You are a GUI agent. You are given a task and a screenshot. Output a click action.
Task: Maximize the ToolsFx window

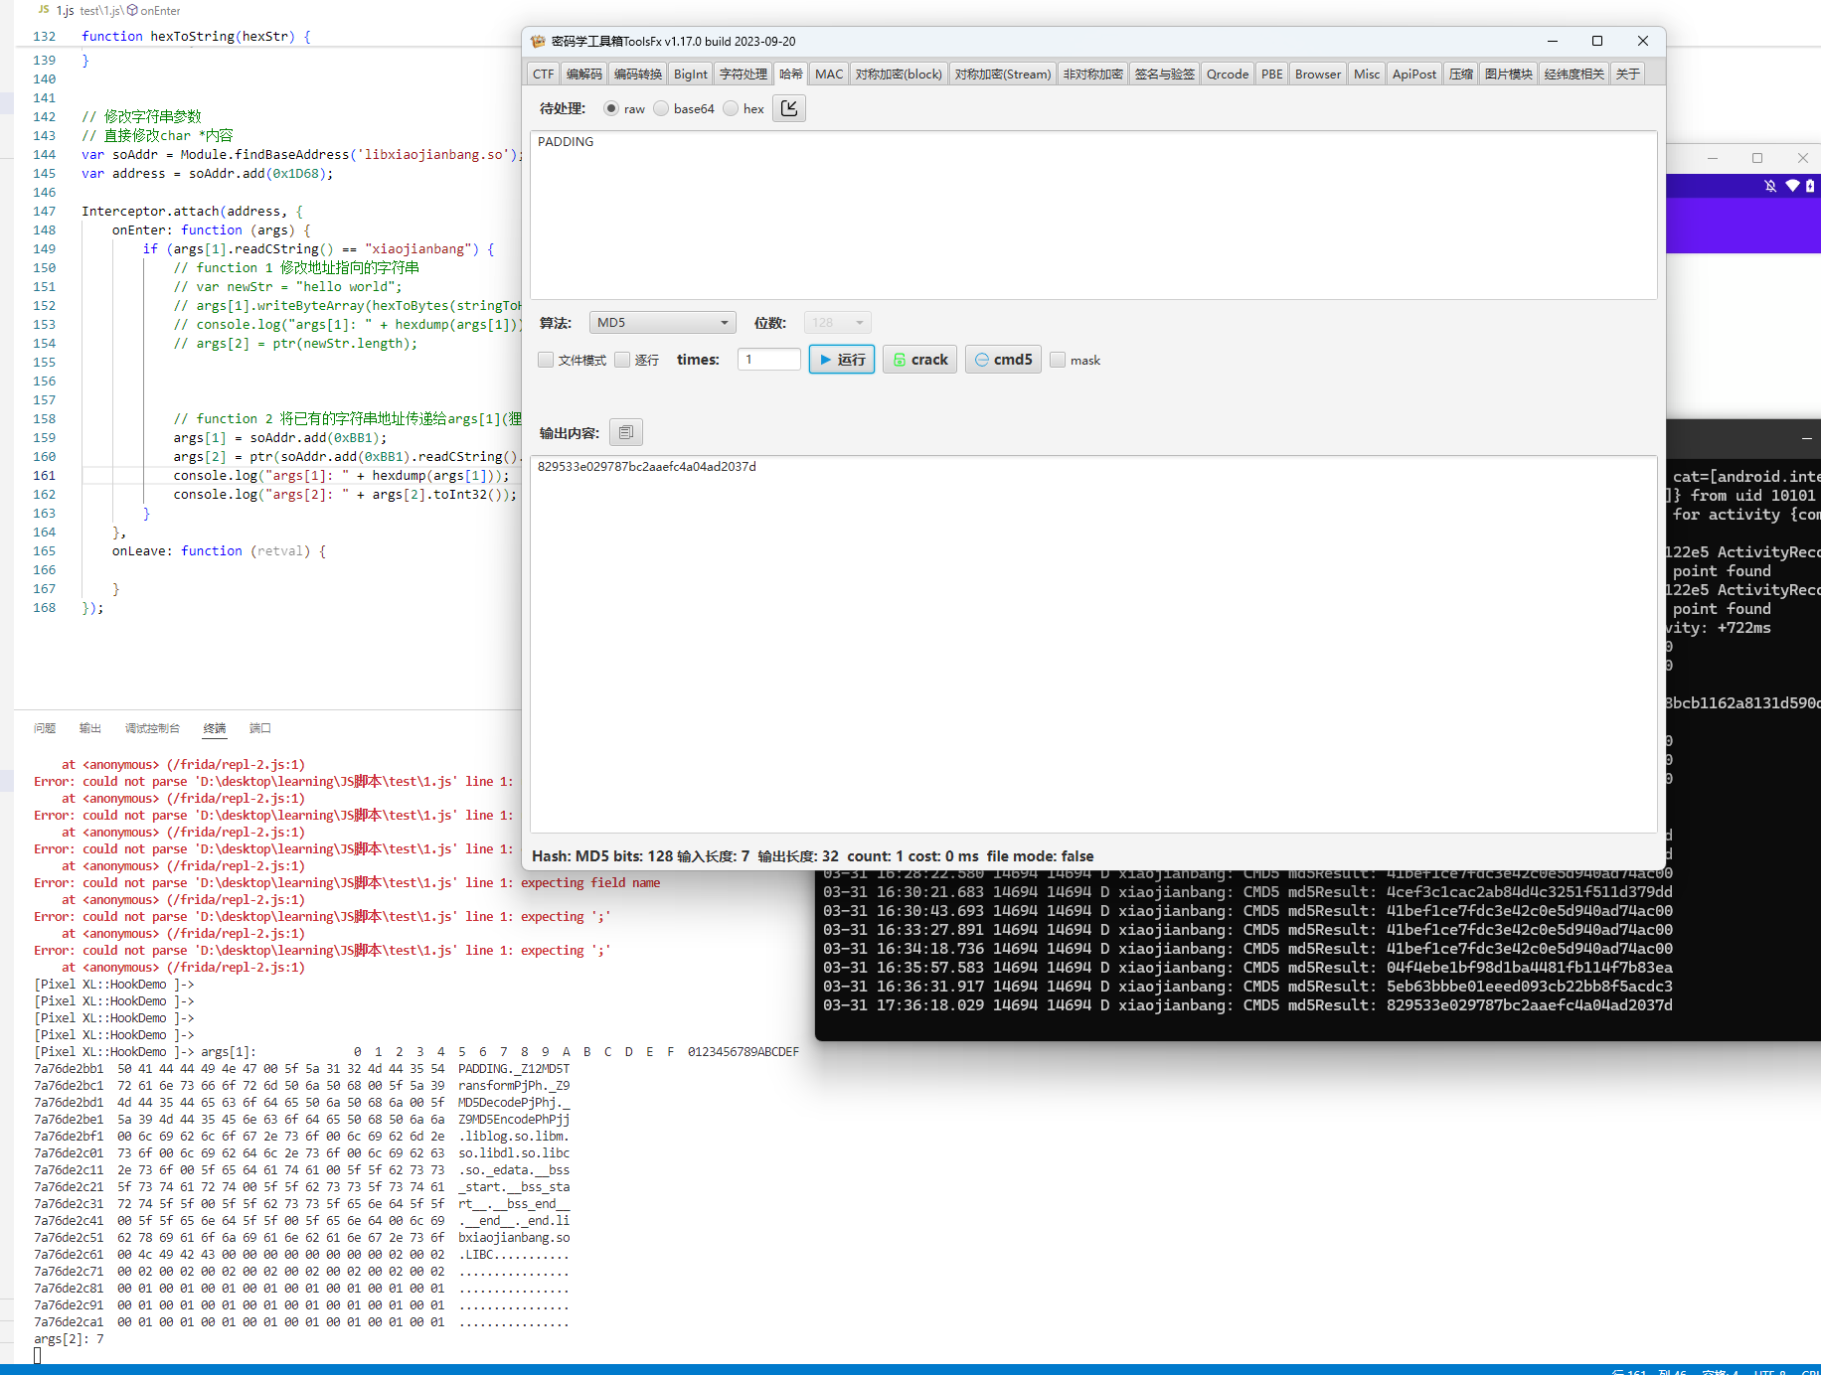tap(1596, 41)
